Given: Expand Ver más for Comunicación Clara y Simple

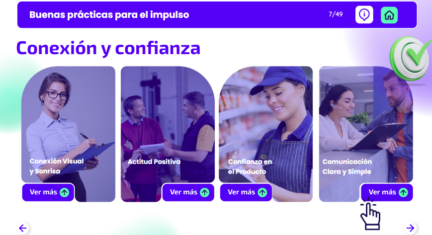Looking at the screenshot, I should (387, 192).
